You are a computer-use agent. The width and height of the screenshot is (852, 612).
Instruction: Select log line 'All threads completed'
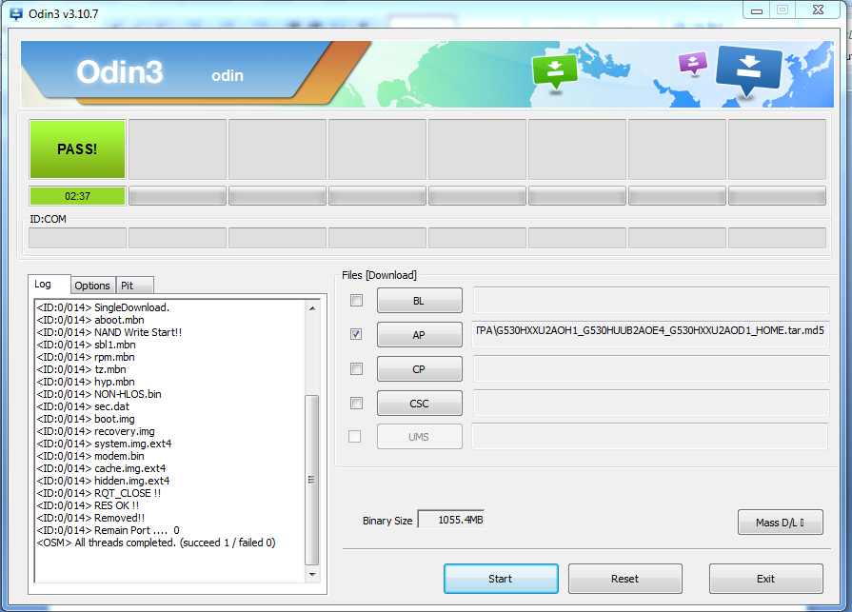coord(156,543)
